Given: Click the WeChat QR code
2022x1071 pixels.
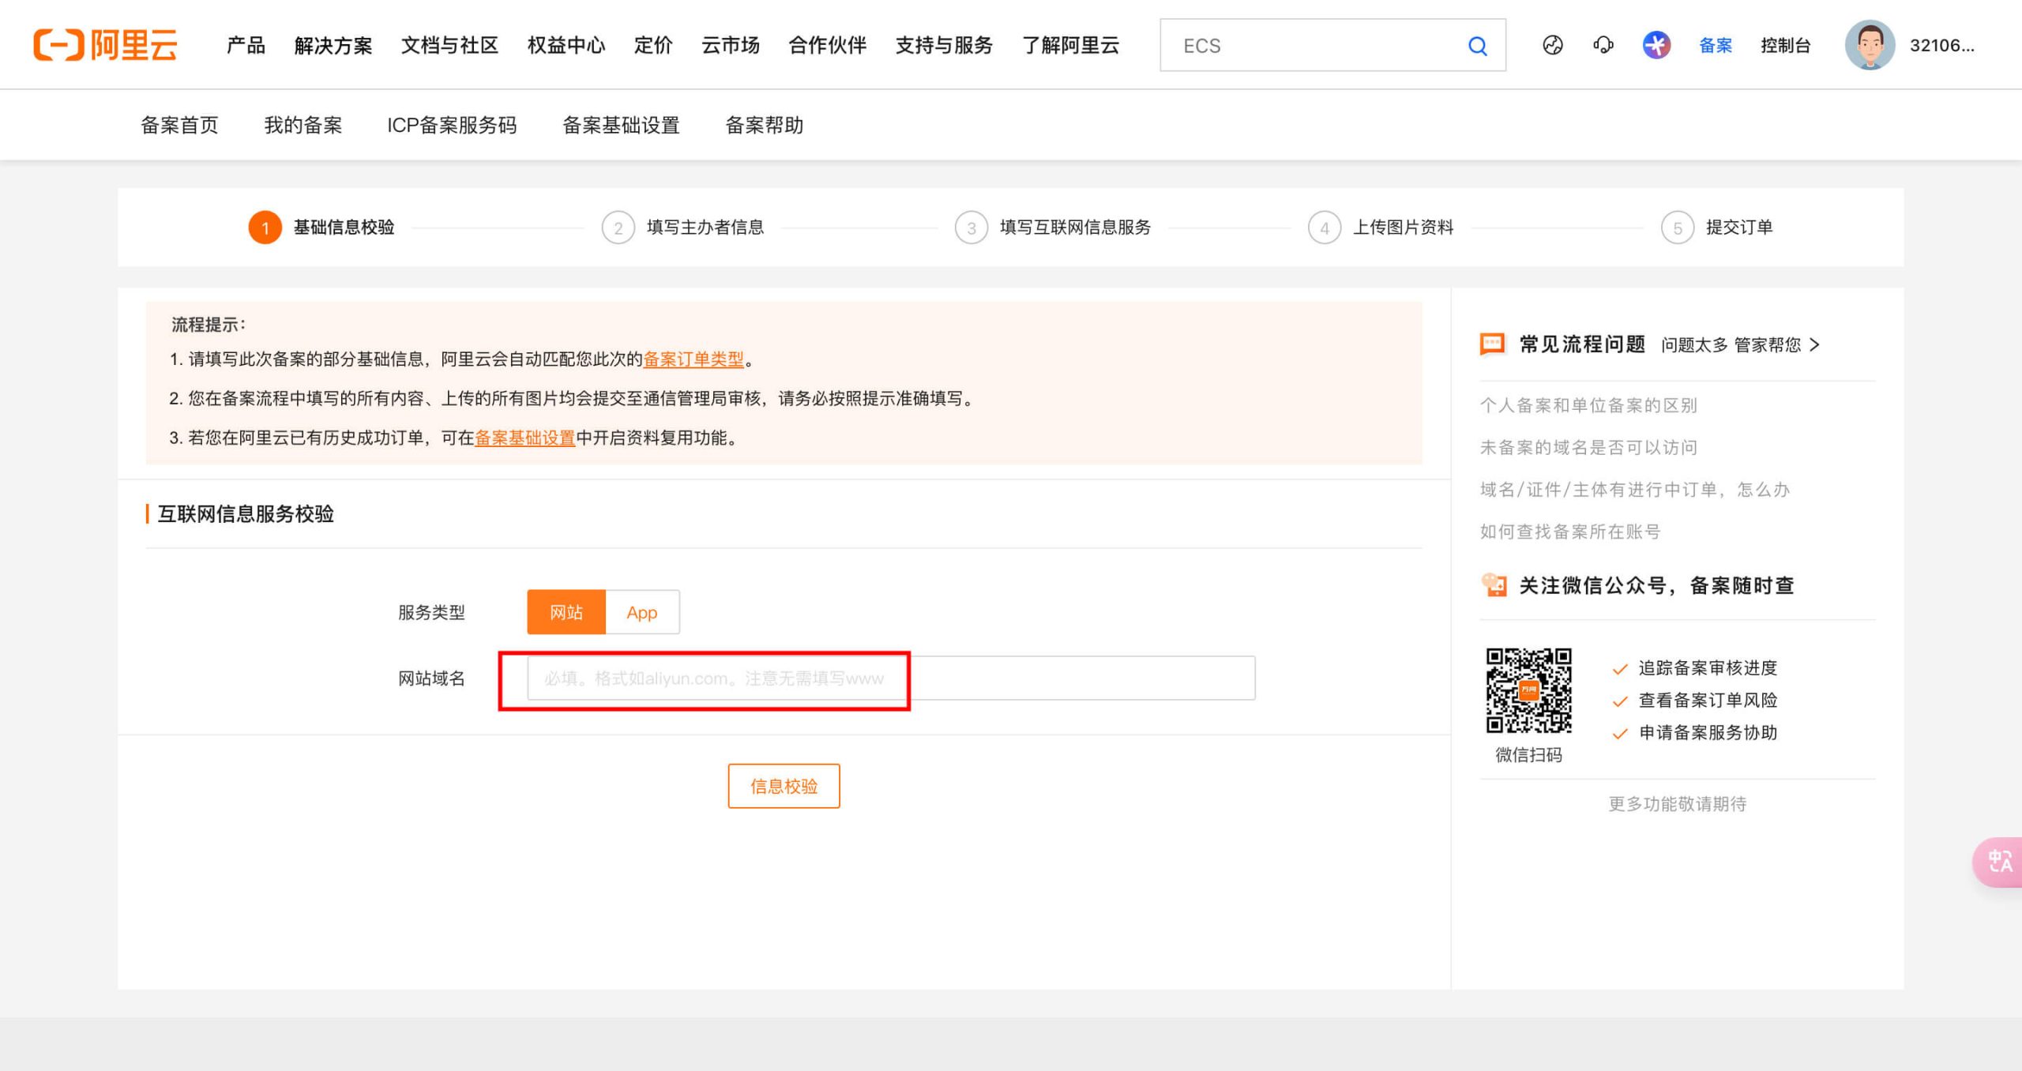Looking at the screenshot, I should (x=1528, y=690).
